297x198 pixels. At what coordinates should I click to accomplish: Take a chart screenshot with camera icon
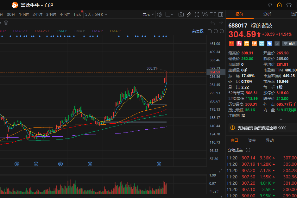(181, 14)
